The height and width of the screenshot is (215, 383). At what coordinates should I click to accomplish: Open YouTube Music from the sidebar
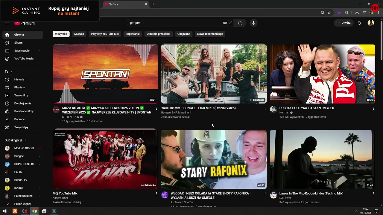point(23,59)
